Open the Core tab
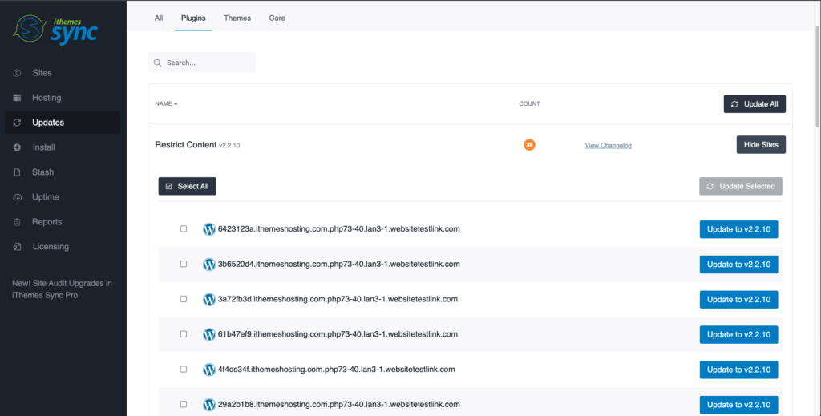Viewport: 821px width, 416px height. (x=277, y=18)
